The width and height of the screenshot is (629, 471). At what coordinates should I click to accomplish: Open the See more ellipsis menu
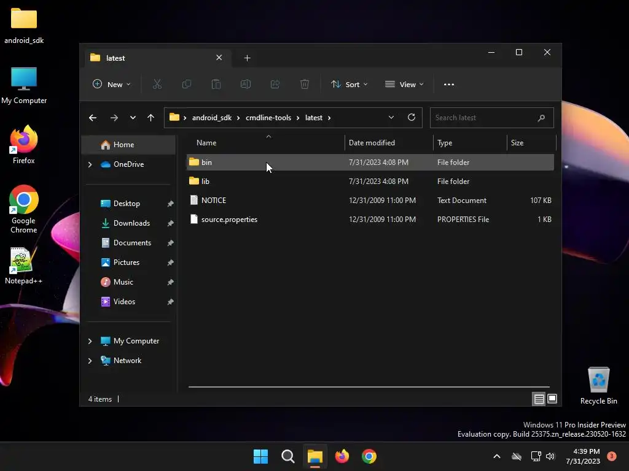[x=449, y=85]
